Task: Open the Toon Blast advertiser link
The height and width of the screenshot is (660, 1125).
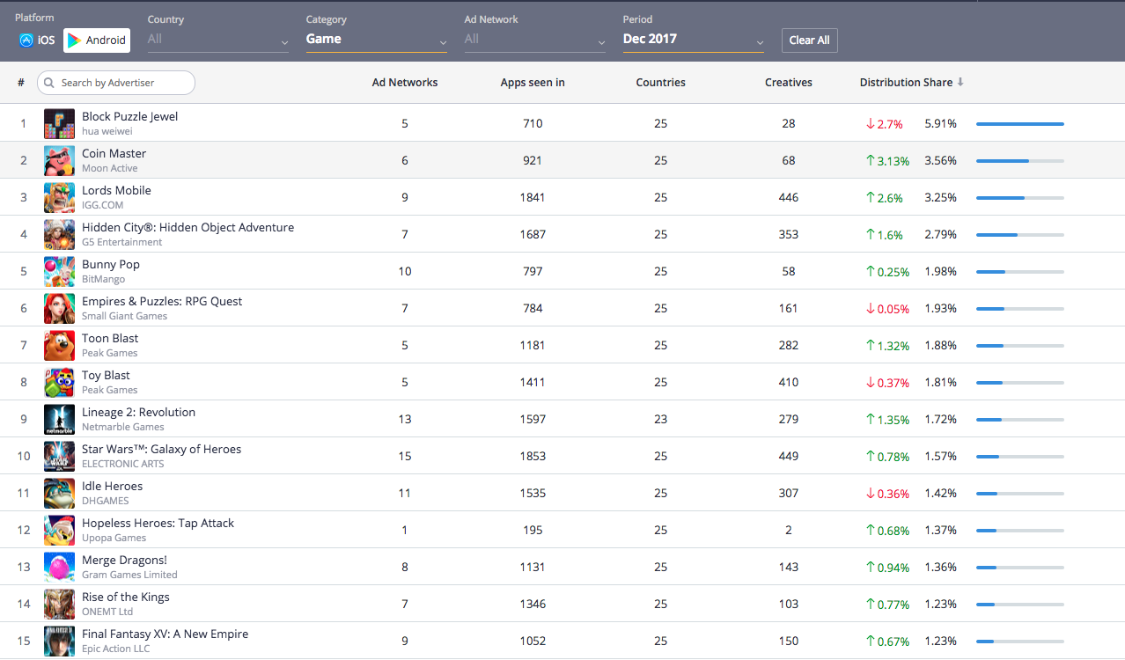Action: click(110, 338)
